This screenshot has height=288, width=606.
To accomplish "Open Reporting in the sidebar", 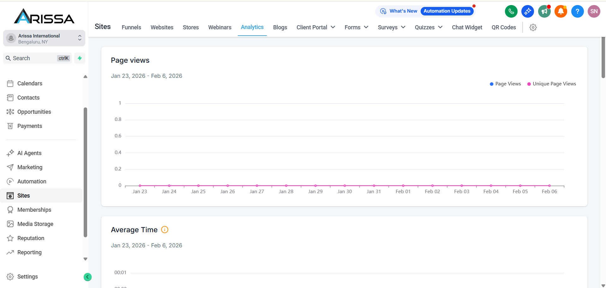I will click(x=29, y=252).
